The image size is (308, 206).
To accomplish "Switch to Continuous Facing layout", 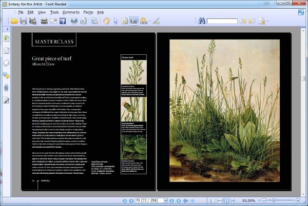I will (x=233, y=201).
